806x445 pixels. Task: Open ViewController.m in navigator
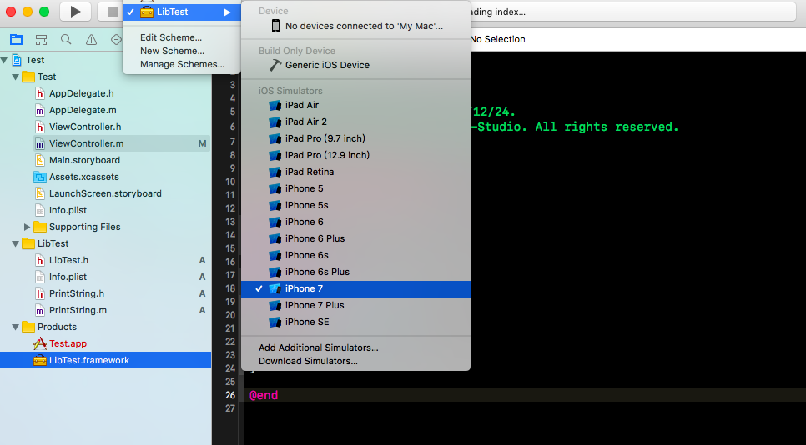click(87, 143)
